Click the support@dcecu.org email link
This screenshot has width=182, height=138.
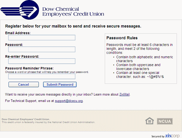pos(69,101)
